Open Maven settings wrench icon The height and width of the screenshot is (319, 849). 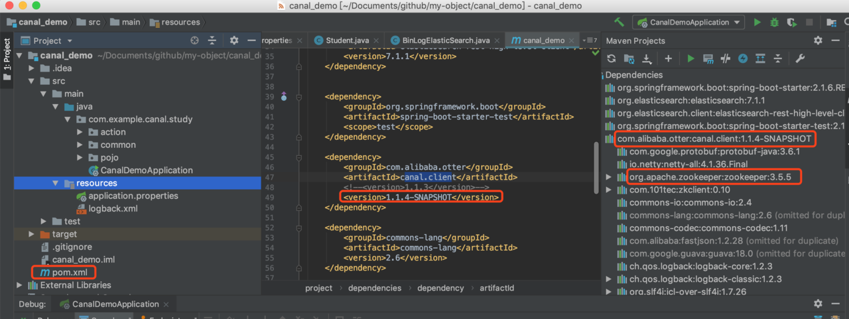800,58
